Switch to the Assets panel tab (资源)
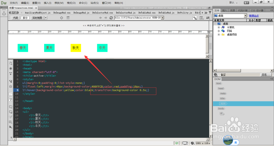 coord(232,10)
